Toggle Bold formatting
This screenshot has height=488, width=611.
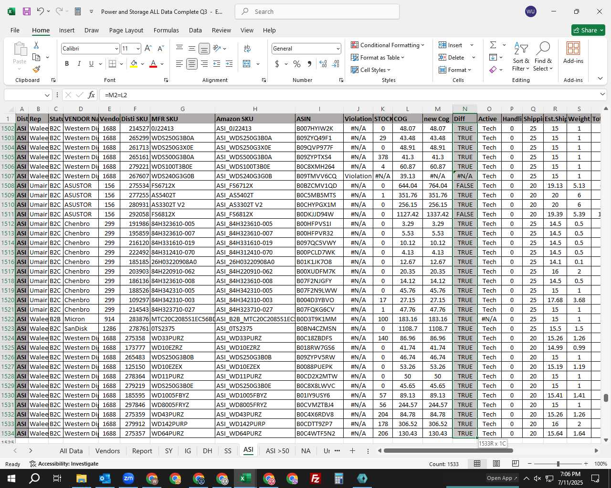click(x=67, y=64)
